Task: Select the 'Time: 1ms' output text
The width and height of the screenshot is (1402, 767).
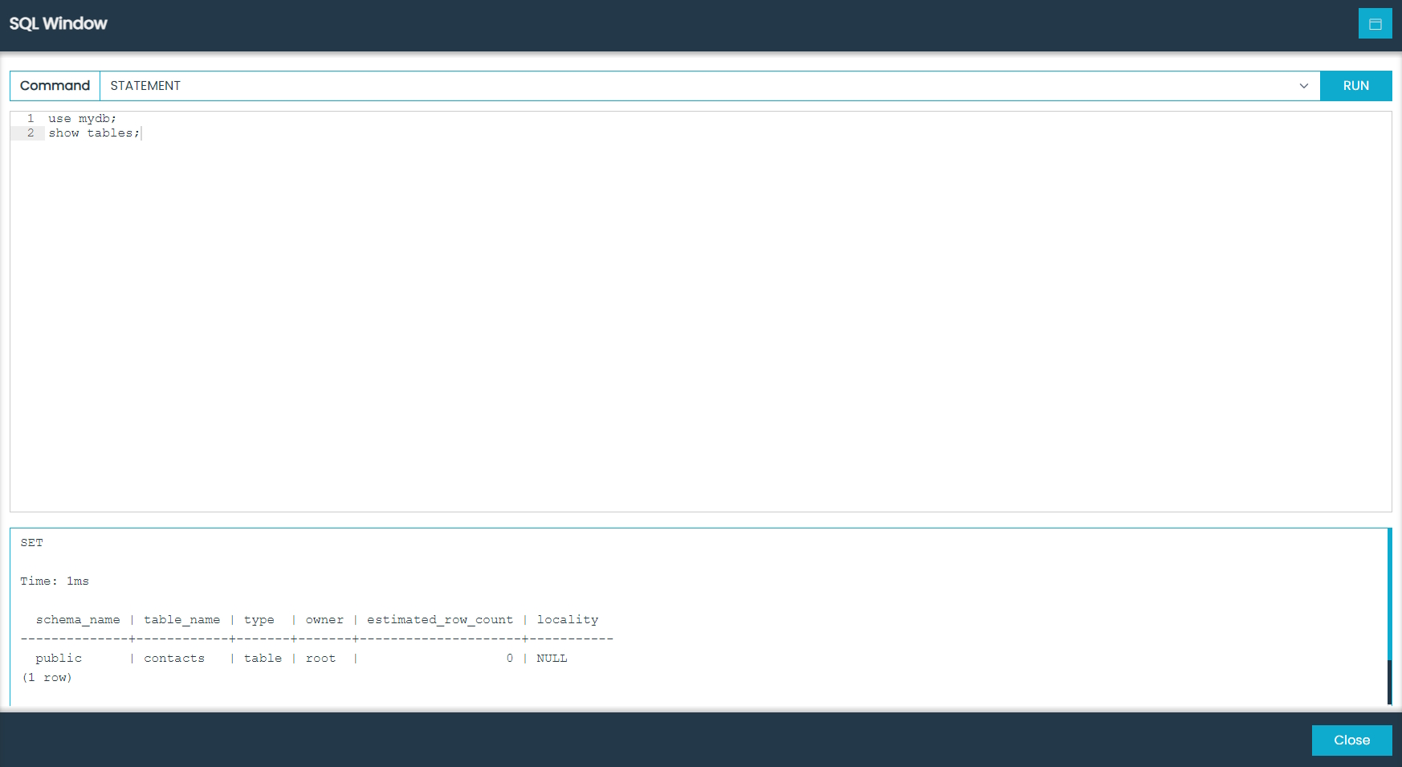Action: tap(55, 581)
